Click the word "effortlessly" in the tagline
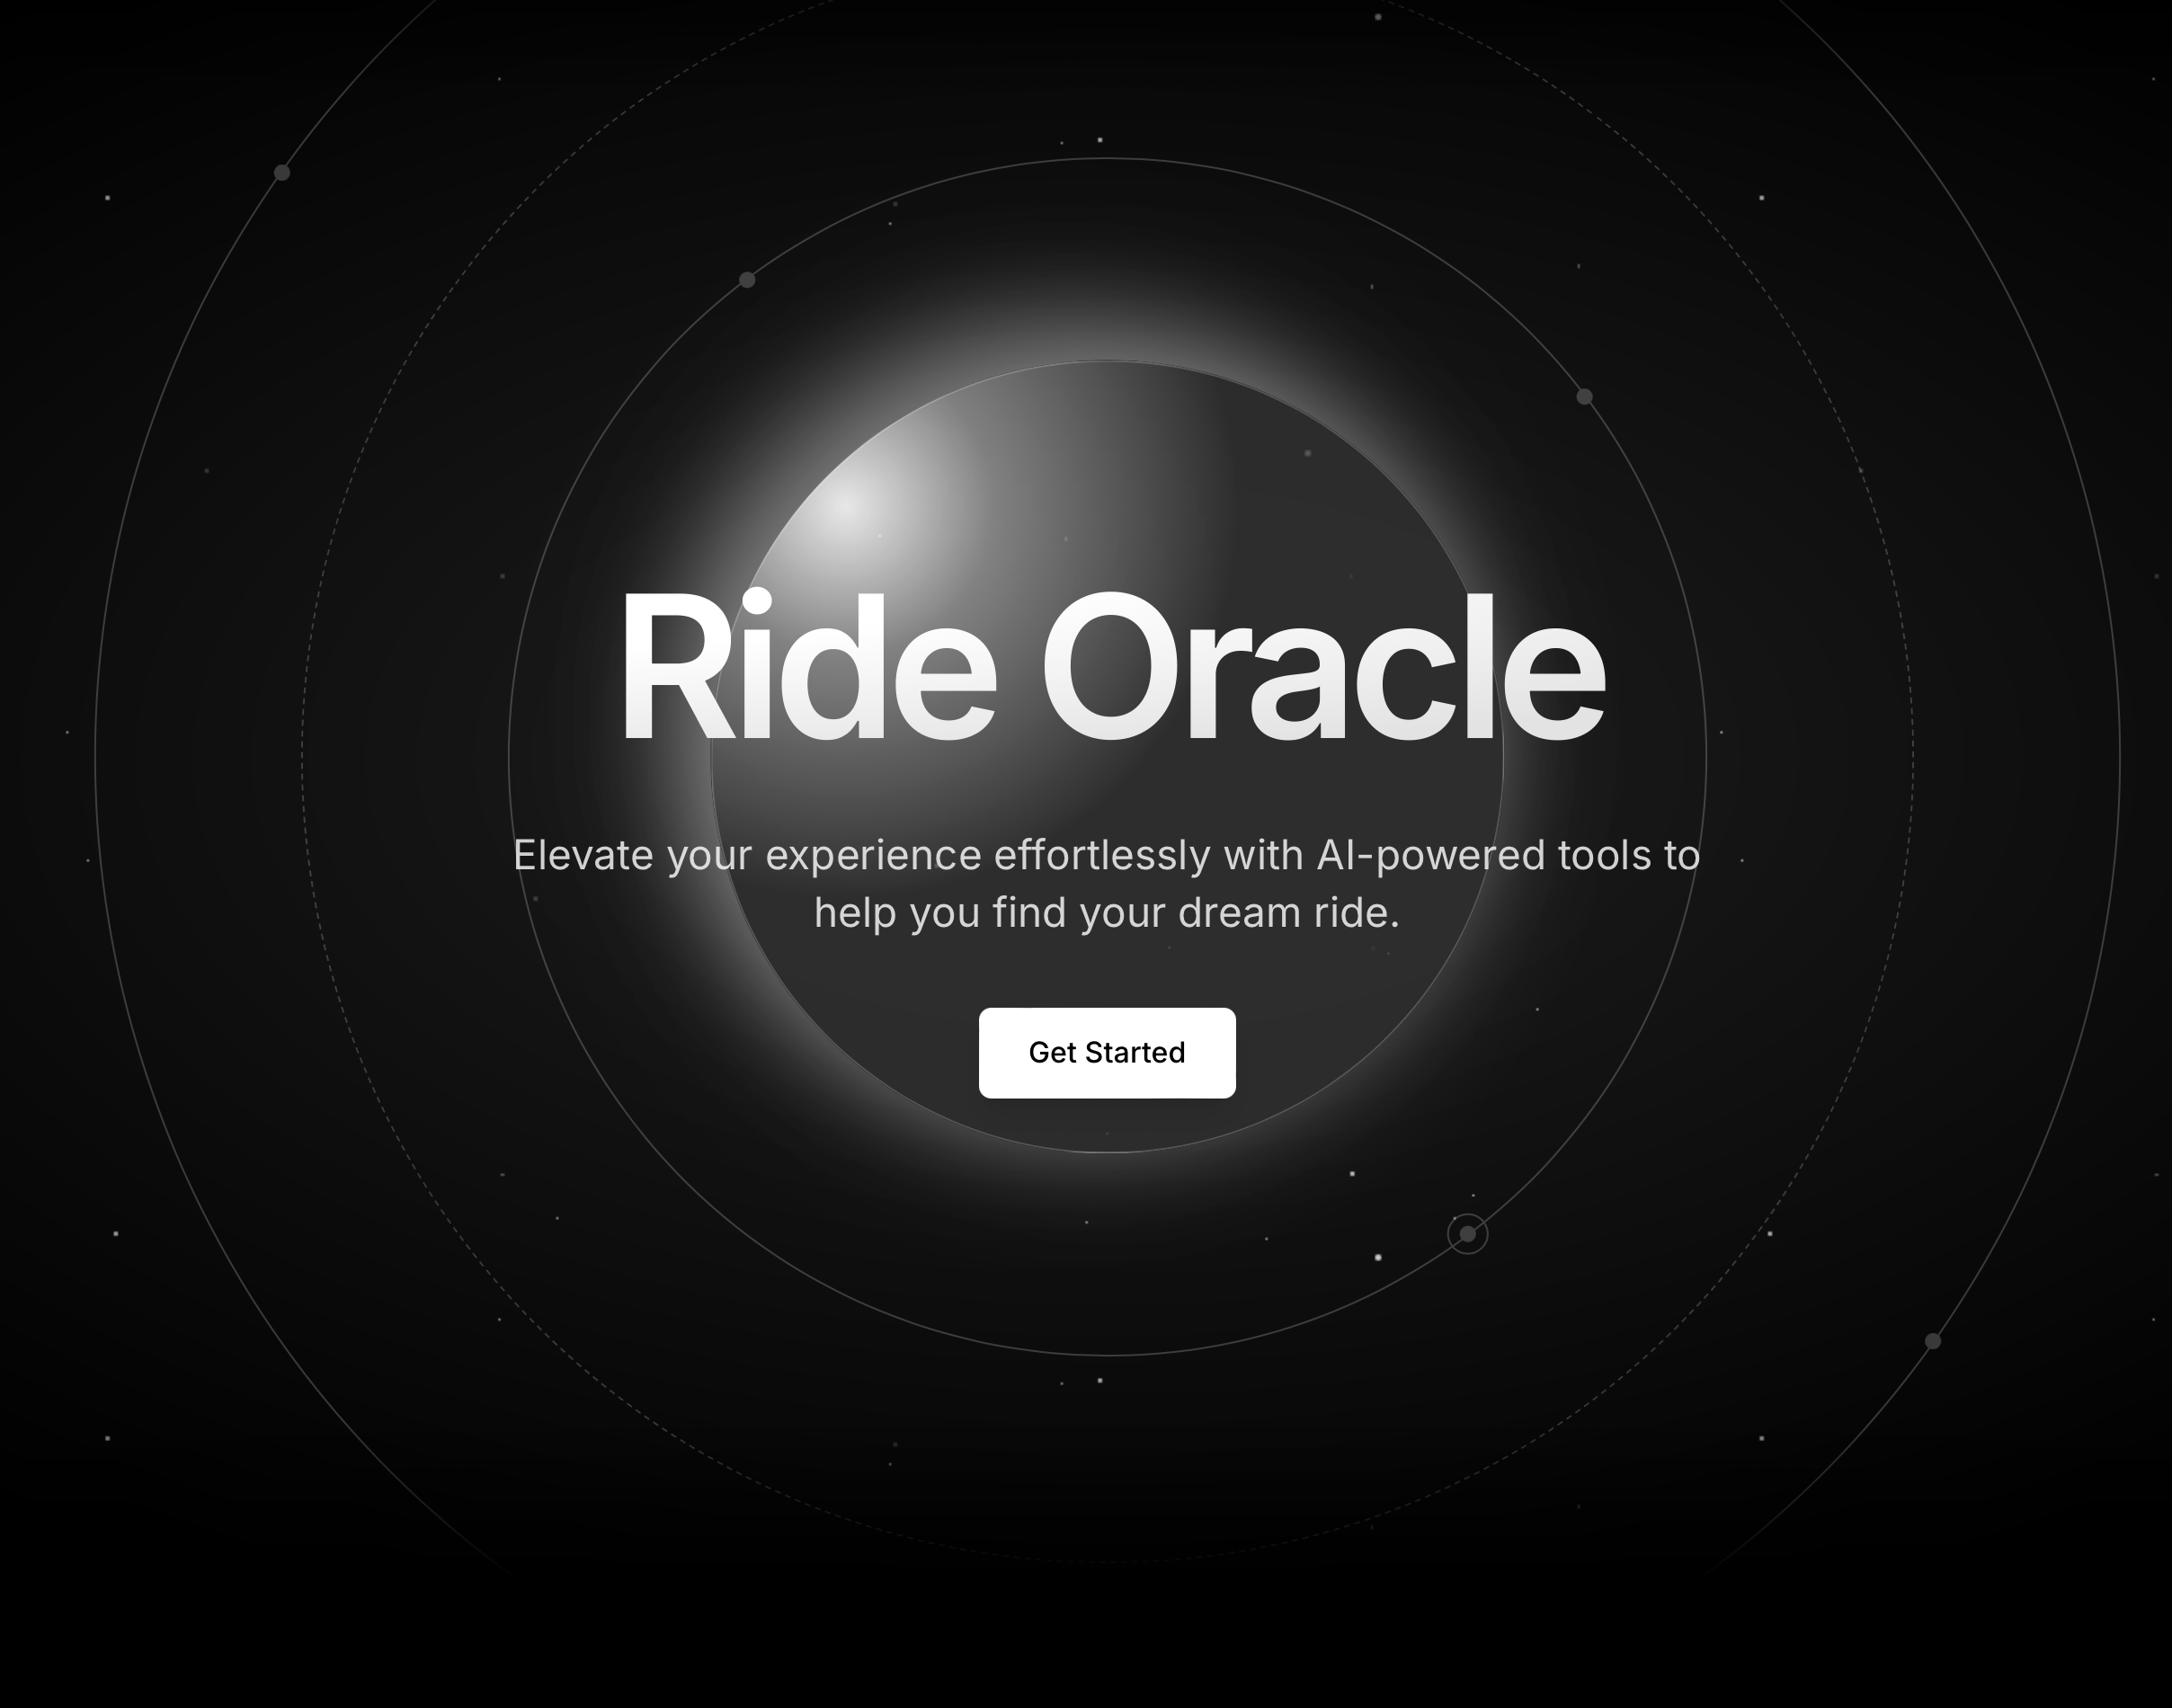The image size is (2172, 1708). [x=1101, y=856]
